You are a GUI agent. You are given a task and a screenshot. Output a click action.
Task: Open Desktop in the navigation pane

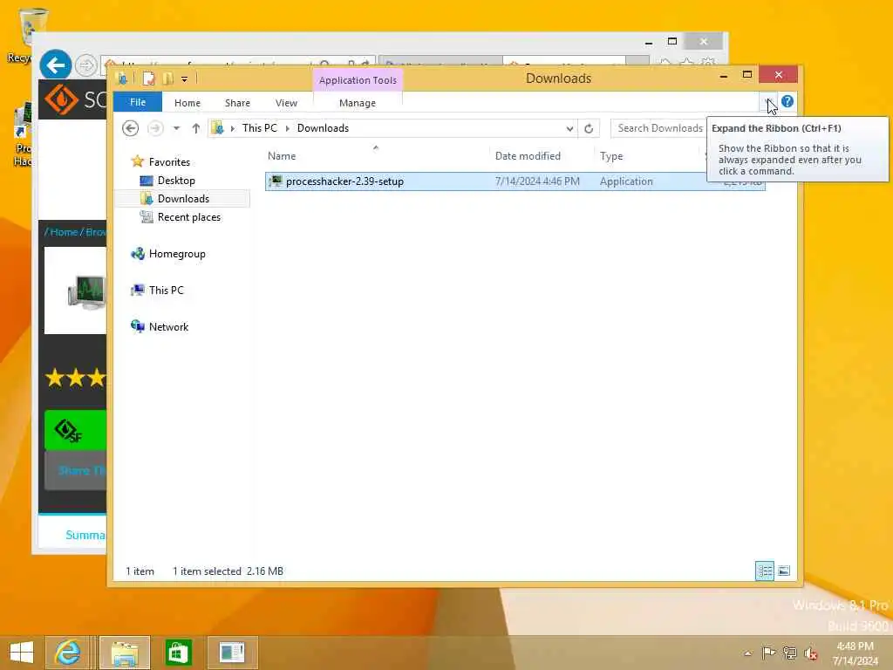tap(176, 181)
